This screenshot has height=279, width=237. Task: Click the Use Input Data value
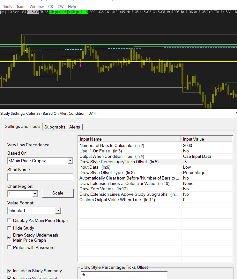[197, 157]
